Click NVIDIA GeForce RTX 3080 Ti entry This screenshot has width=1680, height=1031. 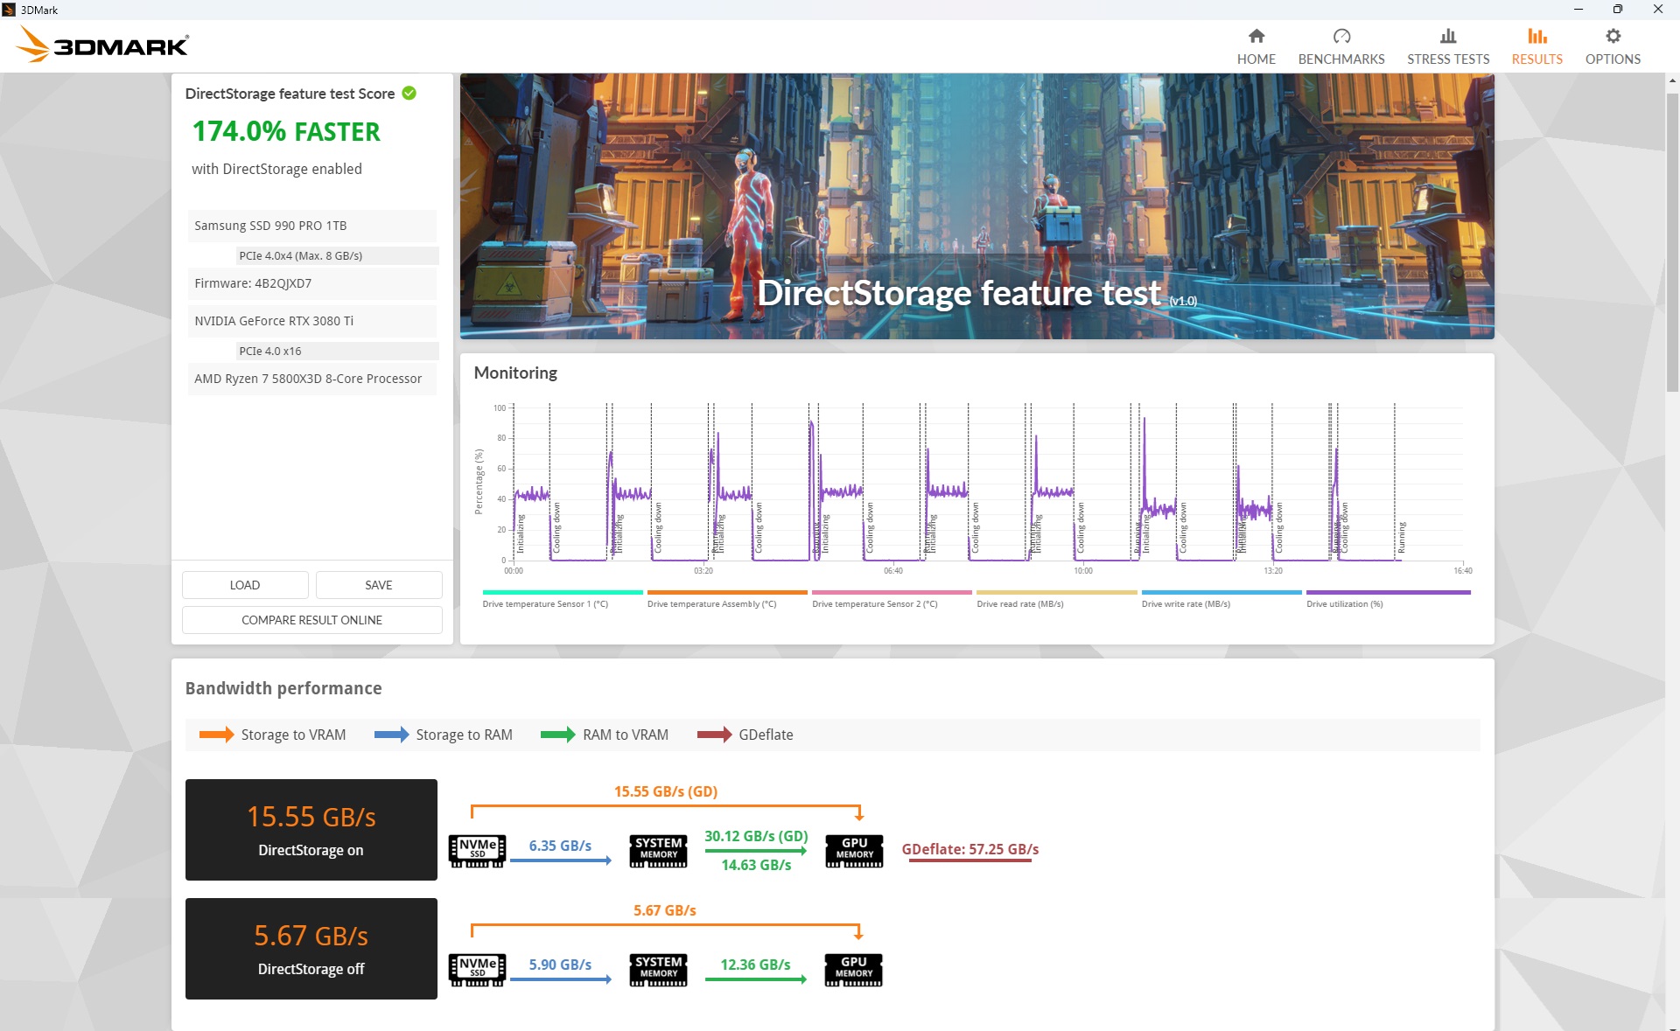[311, 321]
